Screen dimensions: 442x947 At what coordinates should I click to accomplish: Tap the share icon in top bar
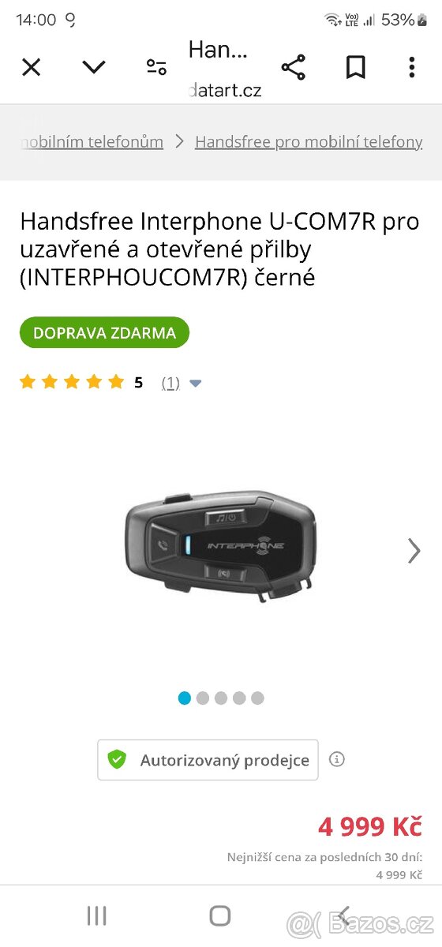click(x=293, y=68)
